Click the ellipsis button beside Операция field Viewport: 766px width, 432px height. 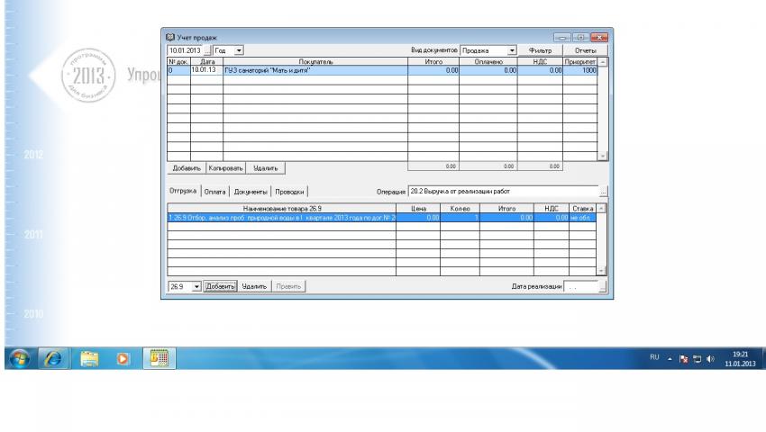click(603, 191)
